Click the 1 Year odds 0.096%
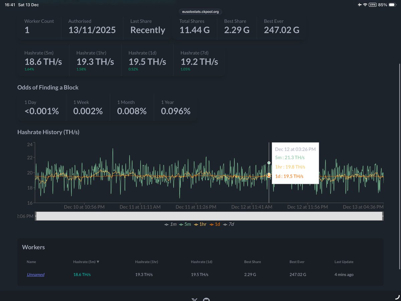The height and width of the screenshot is (301, 401). click(x=175, y=108)
